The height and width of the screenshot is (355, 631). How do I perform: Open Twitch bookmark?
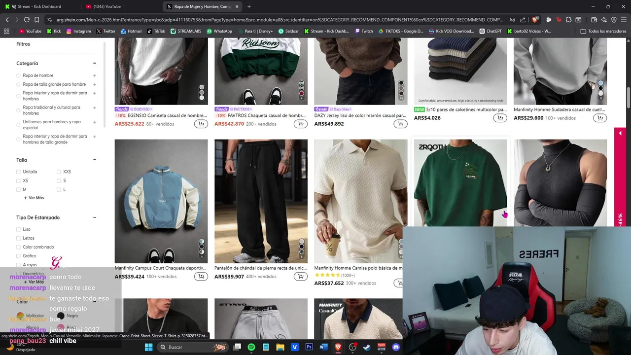[364, 31]
